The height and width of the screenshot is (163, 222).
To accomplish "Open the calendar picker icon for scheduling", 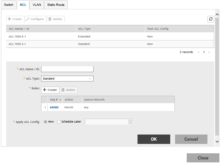I will (x=130, y=122).
